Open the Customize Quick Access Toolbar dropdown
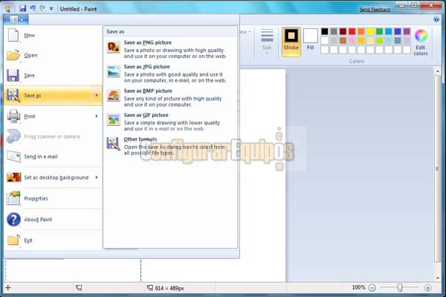The height and width of the screenshot is (297, 446). [x=51, y=9]
